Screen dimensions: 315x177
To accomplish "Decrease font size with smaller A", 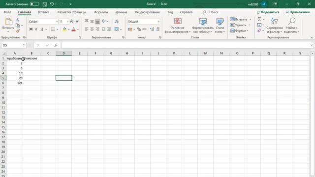I will (x=77, y=21).
